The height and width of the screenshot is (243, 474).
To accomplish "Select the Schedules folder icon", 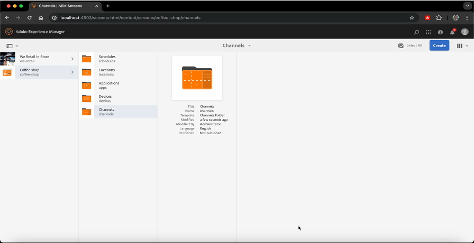I will (x=87, y=59).
